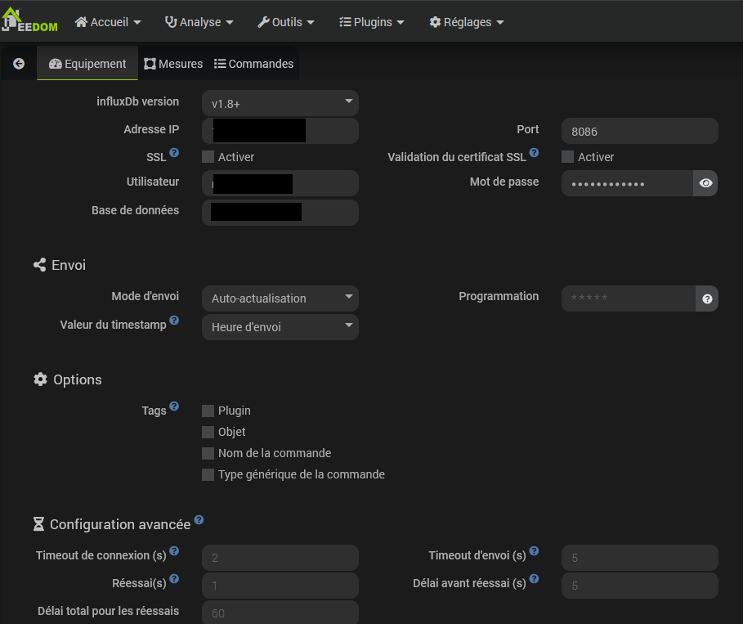Click help icon for Timeout d'envoi
This screenshot has width=743, height=624.
534,552
